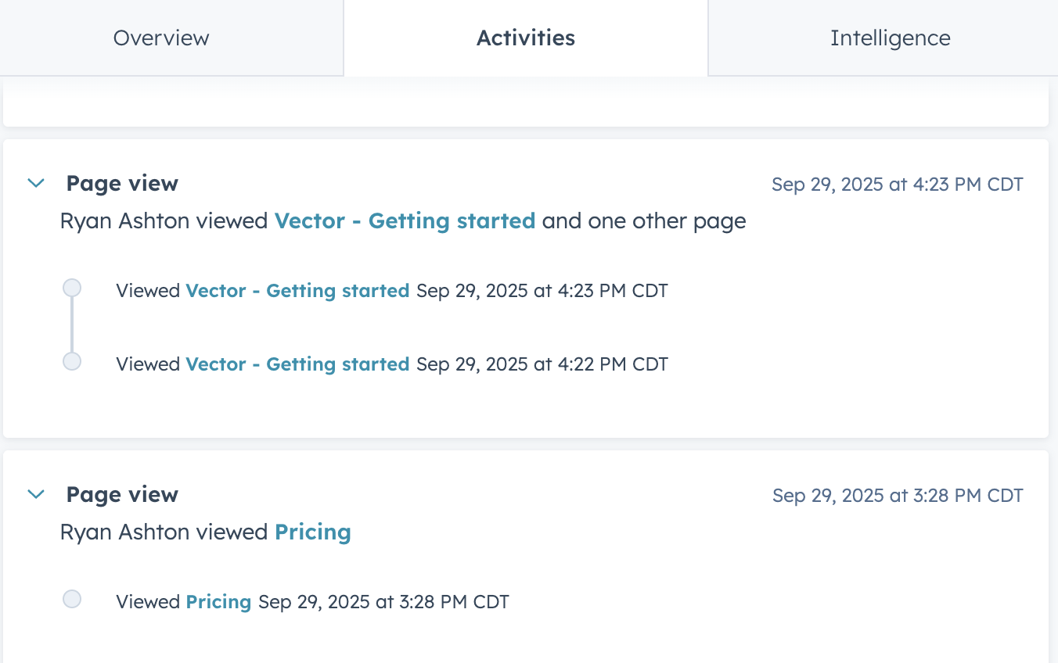Collapse the 3:28 PM Page view card chevron
The image size is (1058, 663).
36,494
